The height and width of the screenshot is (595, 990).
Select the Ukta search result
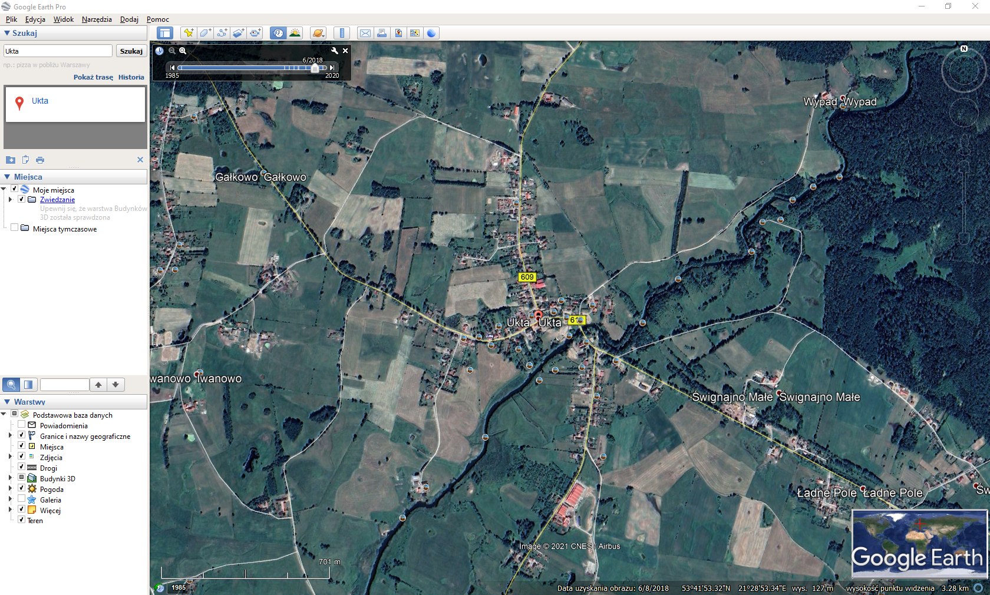(x=40, y=101)
